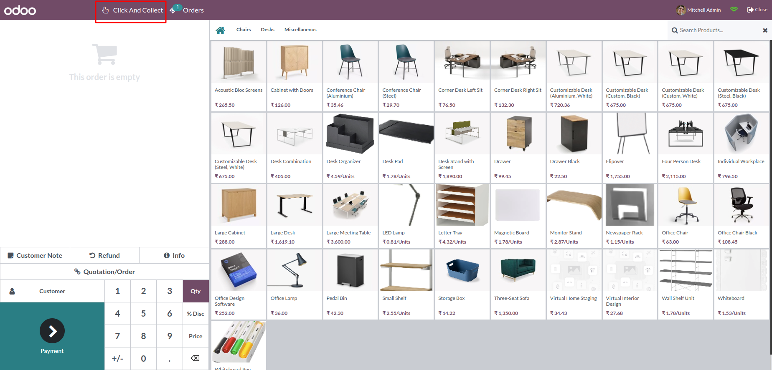Image resolution: width=772 pixels, height=370 pixels.
Task: Check the wifi connection status icon
Action: click(x=734, y=10)
